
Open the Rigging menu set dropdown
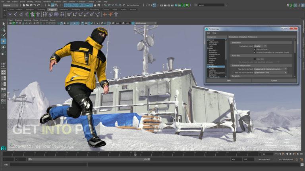point(12,5)
